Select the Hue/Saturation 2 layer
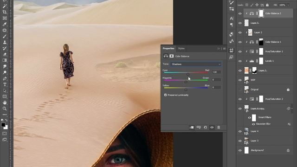Screen dimensions: 297x167 265,99
